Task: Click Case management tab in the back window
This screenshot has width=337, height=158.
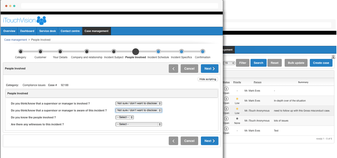Action: 229,50
